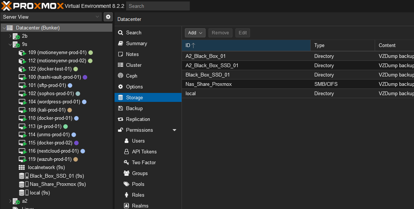The image size is (414, 209).
Task: Click the tan tag dot on 119 wazuh-prod-01
Action: coord(76,159)
